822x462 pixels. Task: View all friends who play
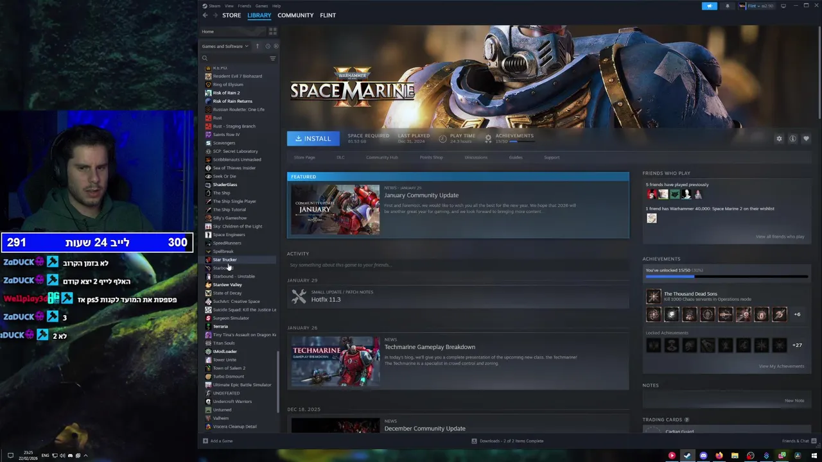780,237
